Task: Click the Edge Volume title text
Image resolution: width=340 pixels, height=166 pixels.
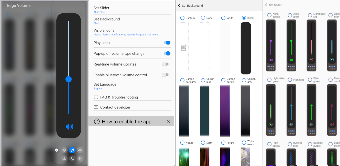Action: point(19,5)
